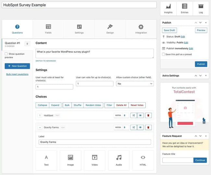Add an HTML choice type
The width and height of the screenshot is (211, 175).
click(x=143, y=160)
